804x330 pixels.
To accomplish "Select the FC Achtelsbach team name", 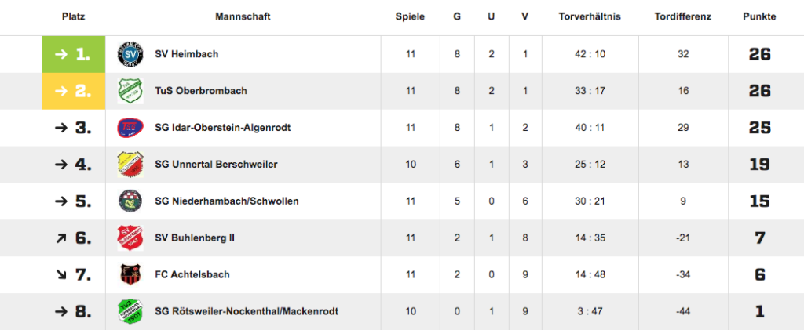I will click(192, 275).
